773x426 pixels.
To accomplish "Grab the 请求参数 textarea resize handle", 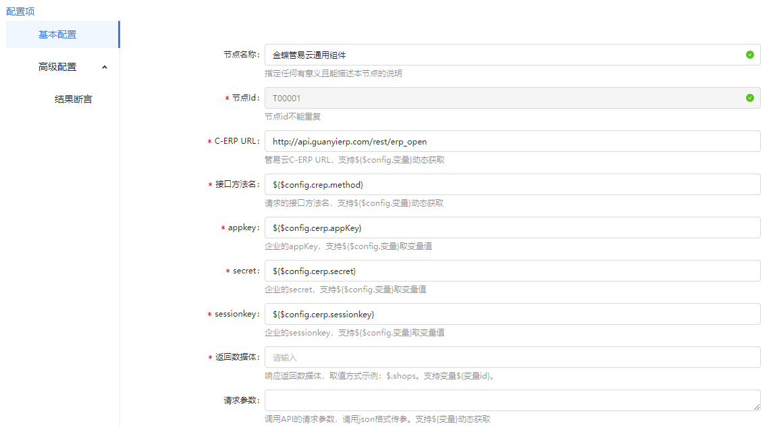I will 757,407.
